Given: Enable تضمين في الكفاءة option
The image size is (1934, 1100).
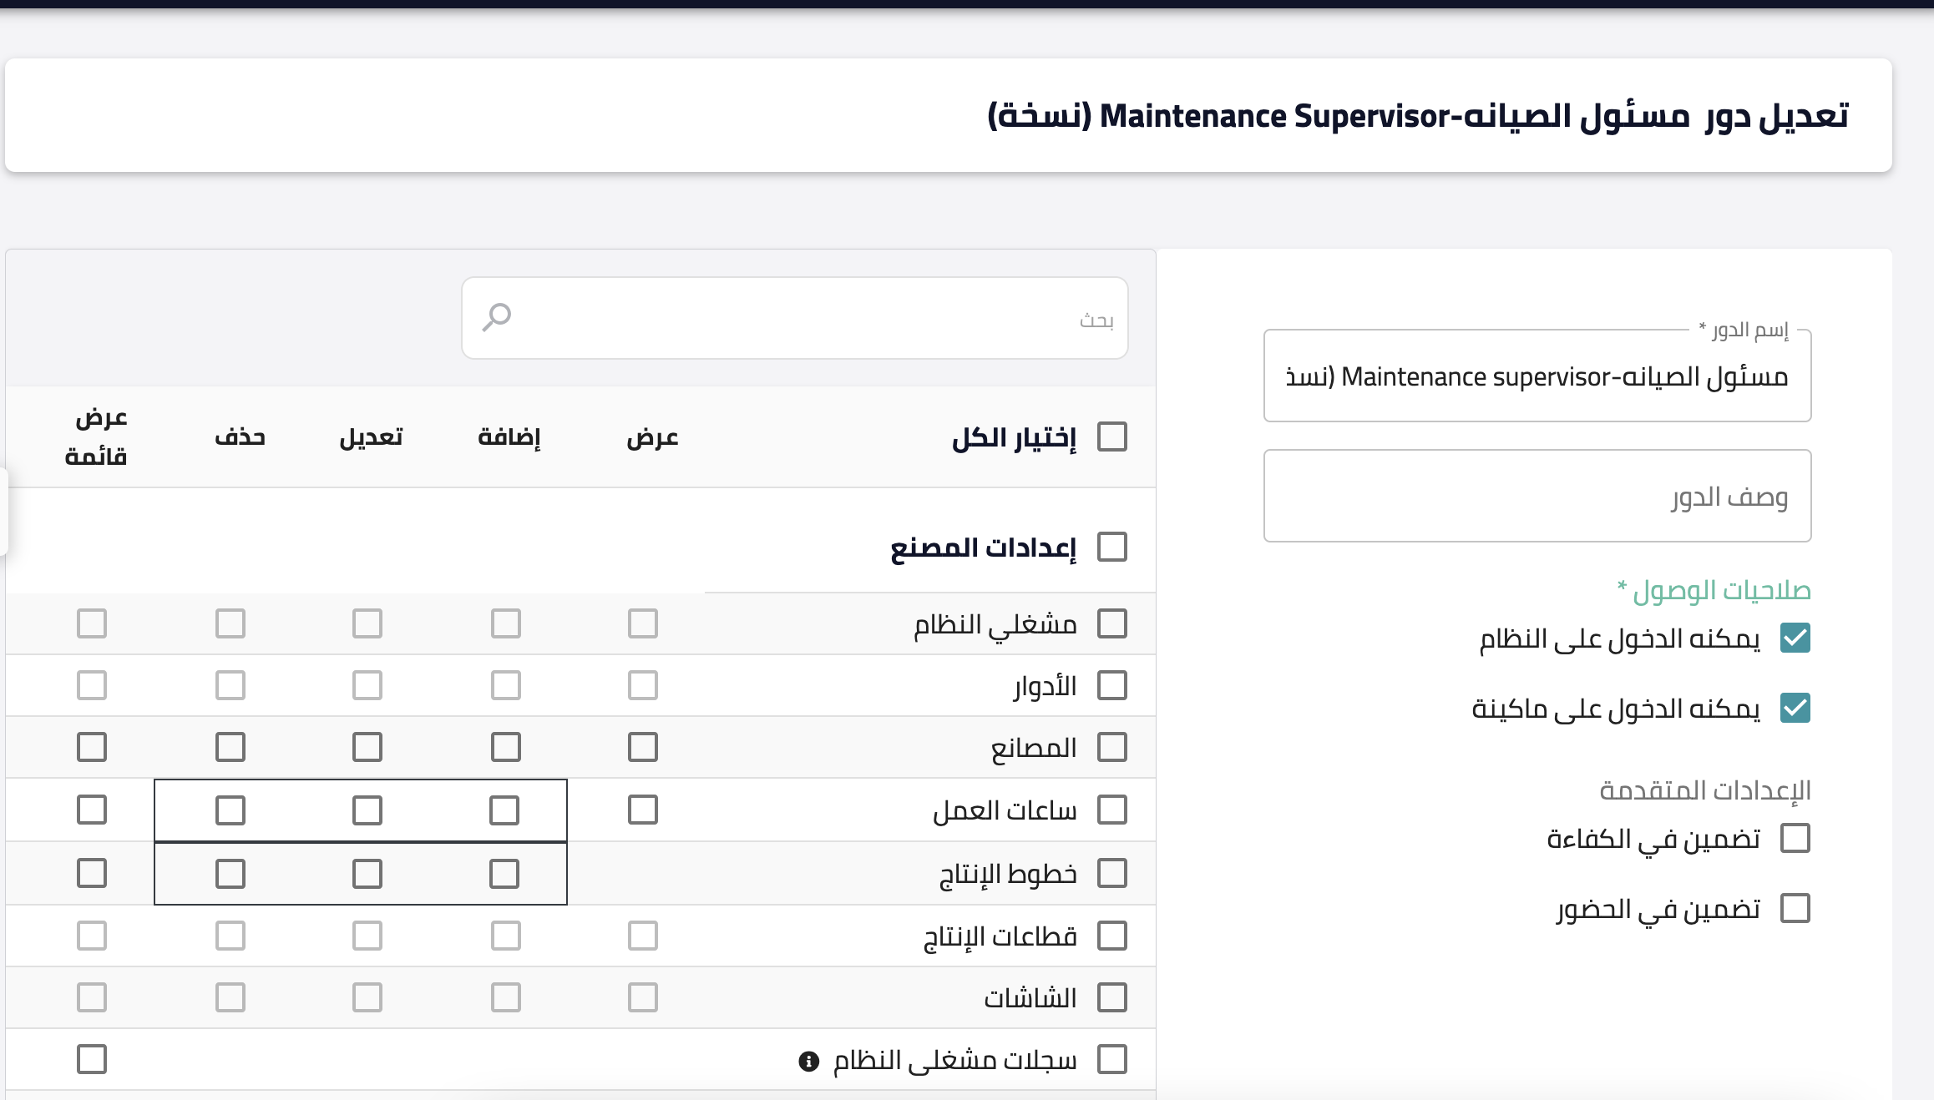Looking at the screenshot, I should (1795, 838).
